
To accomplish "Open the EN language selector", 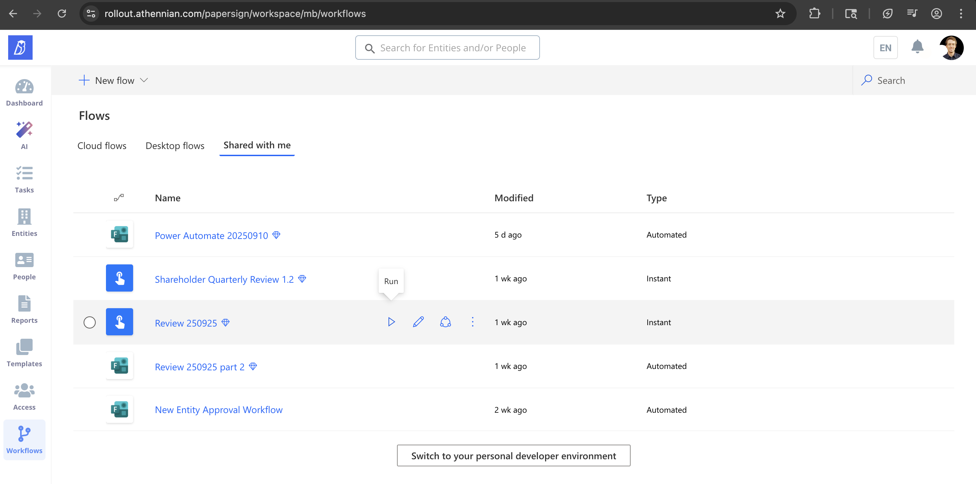I will tap(885, 48).
